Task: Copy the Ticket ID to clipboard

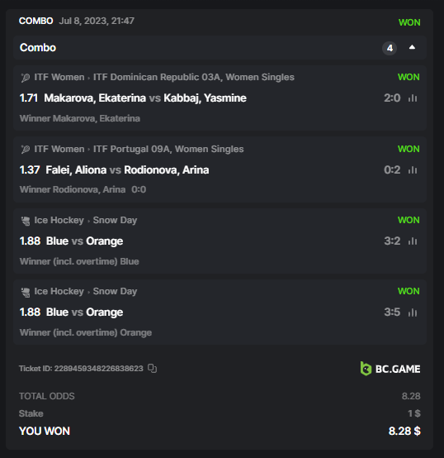Action: (x=152, y=369)
